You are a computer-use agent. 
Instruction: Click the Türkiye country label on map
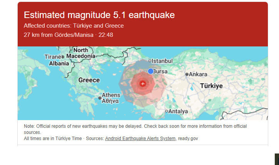click(x=211, y=86)
